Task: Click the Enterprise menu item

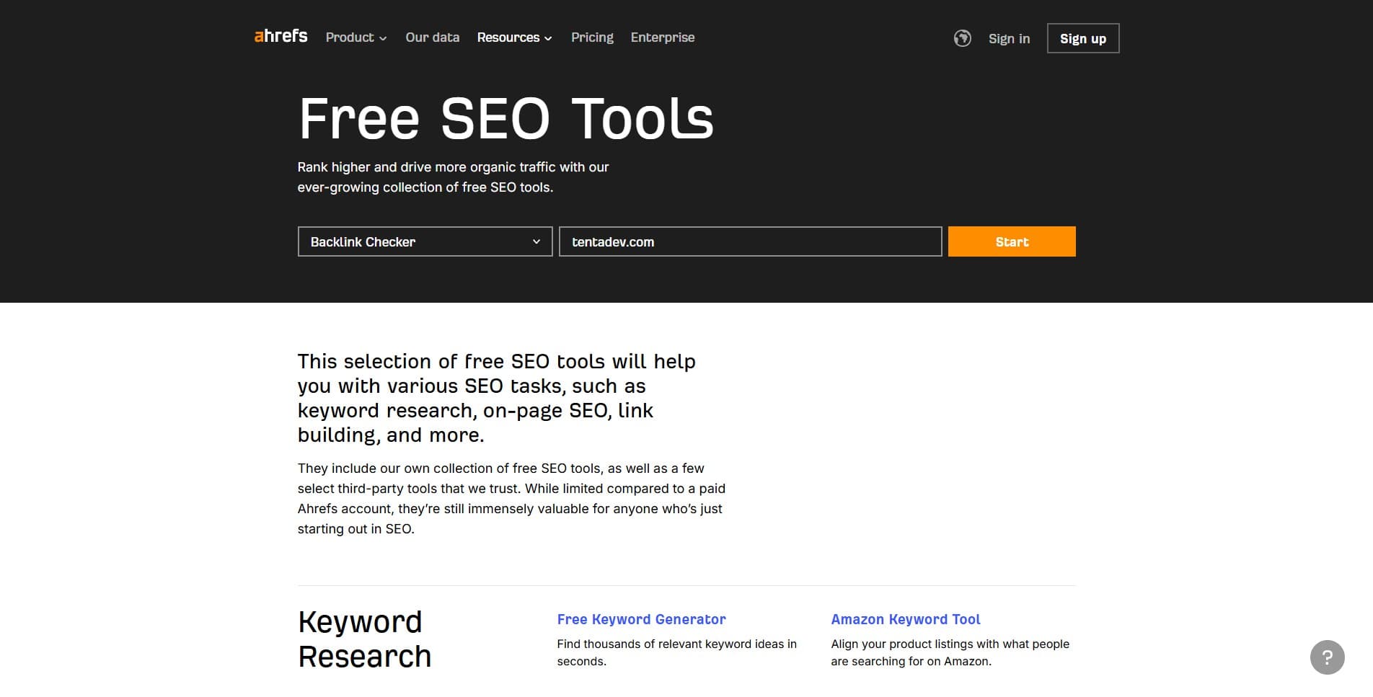Action: (x=662, y=37)
